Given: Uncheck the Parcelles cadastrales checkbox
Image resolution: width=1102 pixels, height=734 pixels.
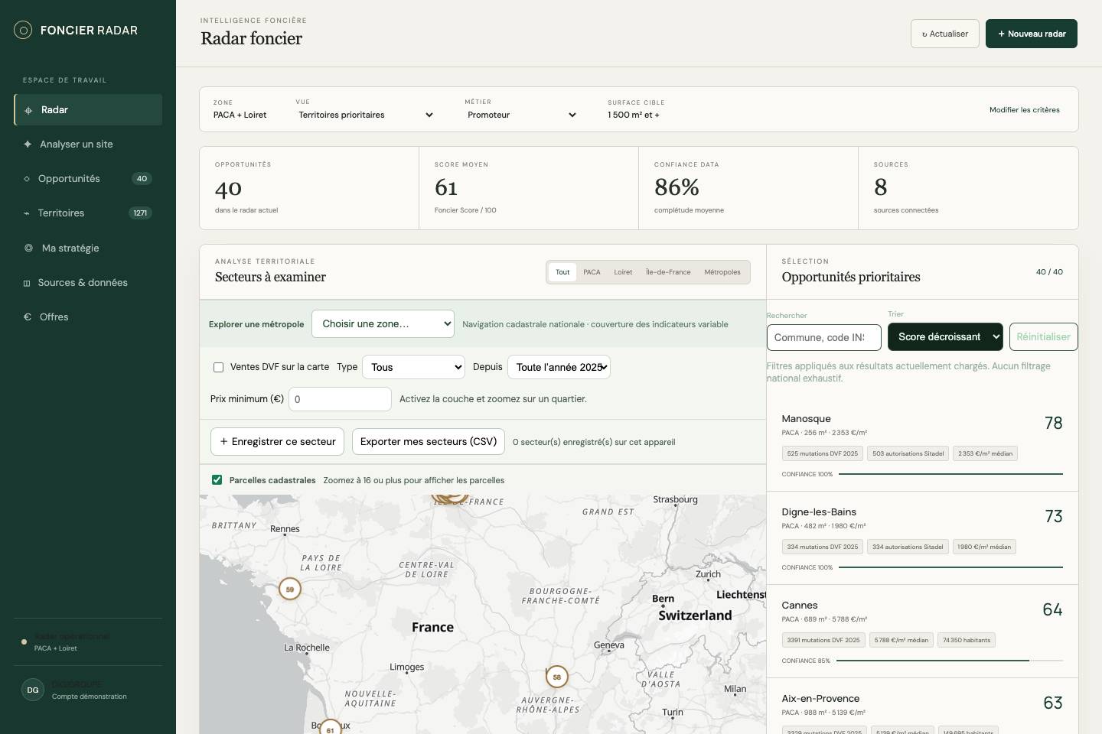Looking at the screenshot, I should [217, 480].
